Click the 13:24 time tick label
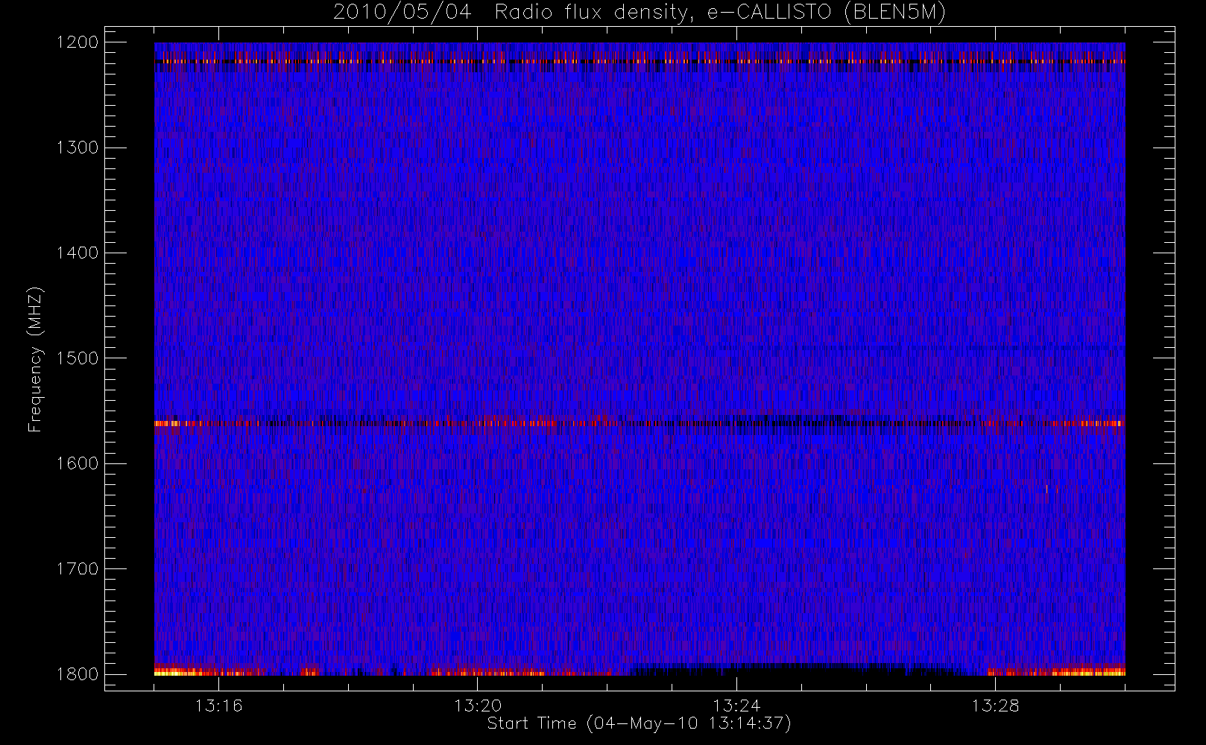Screen dimensions: 1206x745 736,706
